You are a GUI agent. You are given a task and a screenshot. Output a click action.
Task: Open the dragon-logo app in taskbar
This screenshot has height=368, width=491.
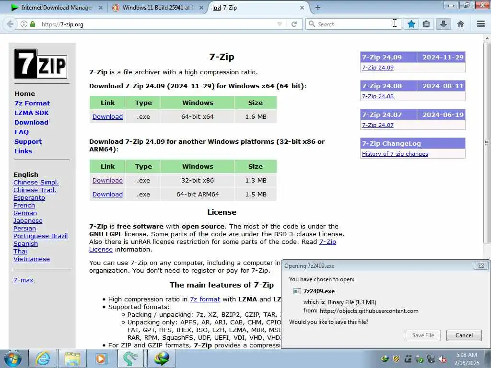131,358
